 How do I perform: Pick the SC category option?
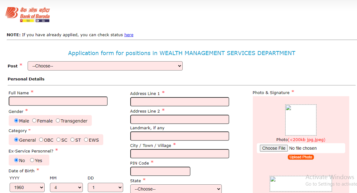(59, 140)
